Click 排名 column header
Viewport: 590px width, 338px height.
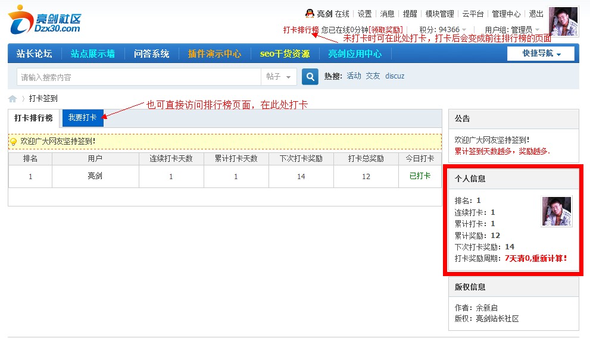(30, 159)
